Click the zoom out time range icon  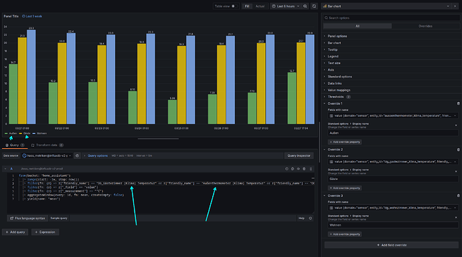pos(305,6)
